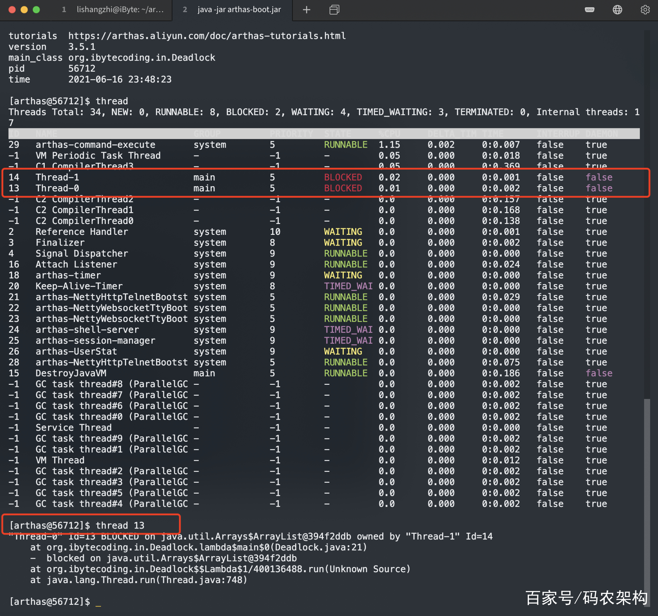The width and height of the screenshot is (658, 616).
Task: Click the split window panes icon
Action: pos(334,10)
